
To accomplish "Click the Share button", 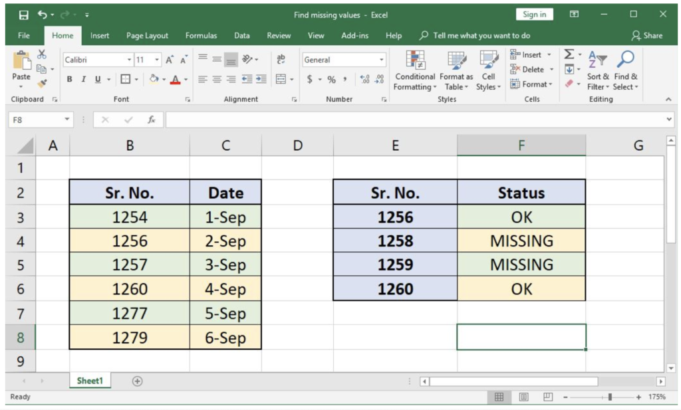I will tap(646, 35).
